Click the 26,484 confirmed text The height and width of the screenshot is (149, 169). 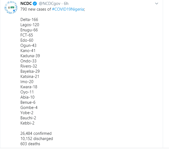tap(36, 133)
